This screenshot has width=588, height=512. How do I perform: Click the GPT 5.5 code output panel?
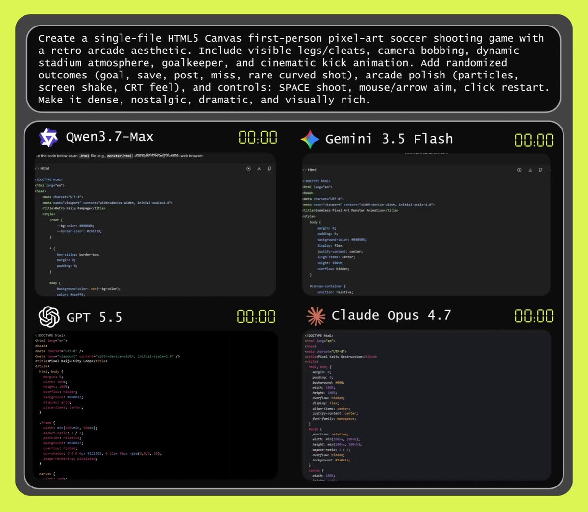point(155,405)
